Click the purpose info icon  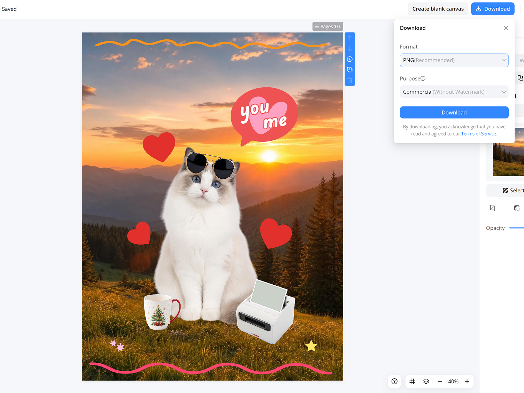[423, 78]
